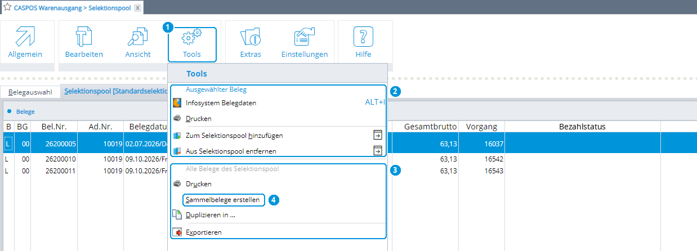Image resolution: width=697 pixels, height=251 pixels.
Task: Sort by the BG column header
Action: coord(23,127)
